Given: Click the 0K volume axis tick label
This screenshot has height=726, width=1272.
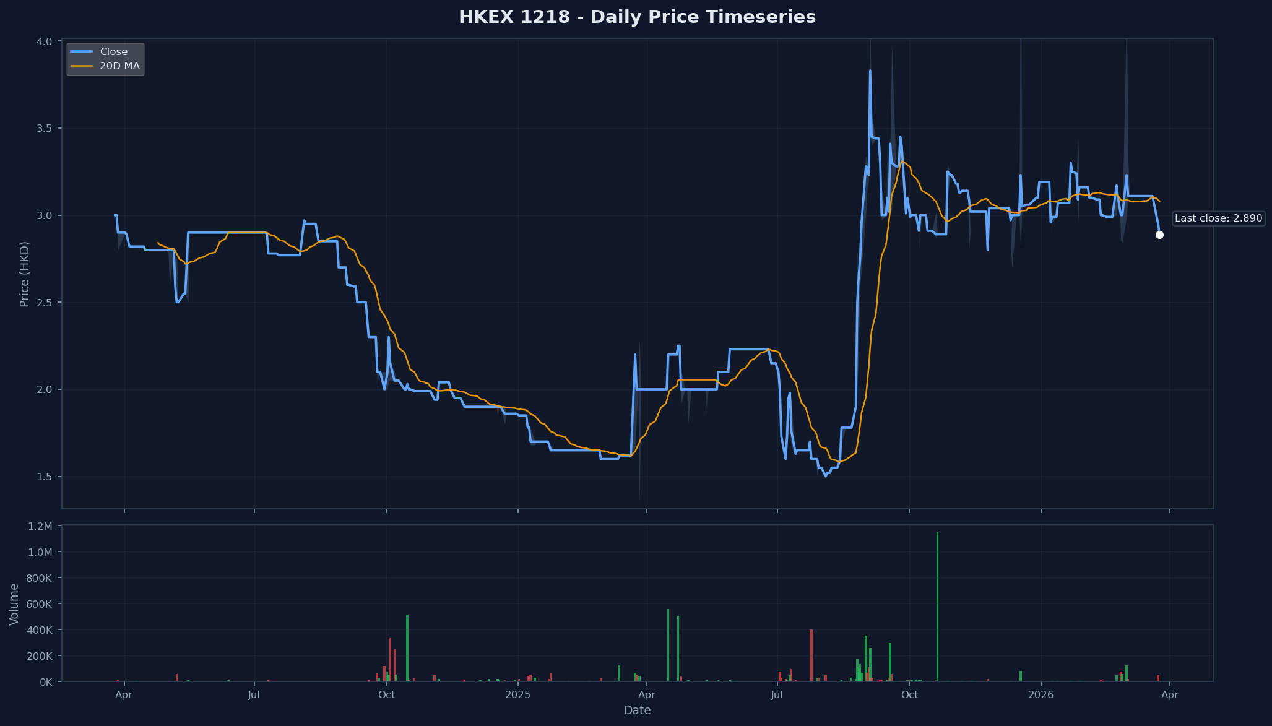Looking at the screenshot, I should coord(45,682).
